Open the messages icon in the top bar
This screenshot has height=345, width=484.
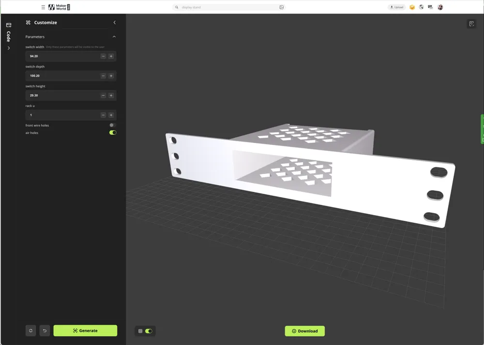tap(430, 7)
